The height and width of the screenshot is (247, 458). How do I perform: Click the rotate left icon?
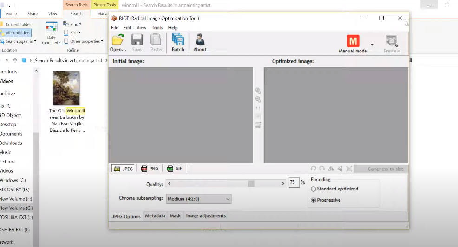click(x=313, y=169)
